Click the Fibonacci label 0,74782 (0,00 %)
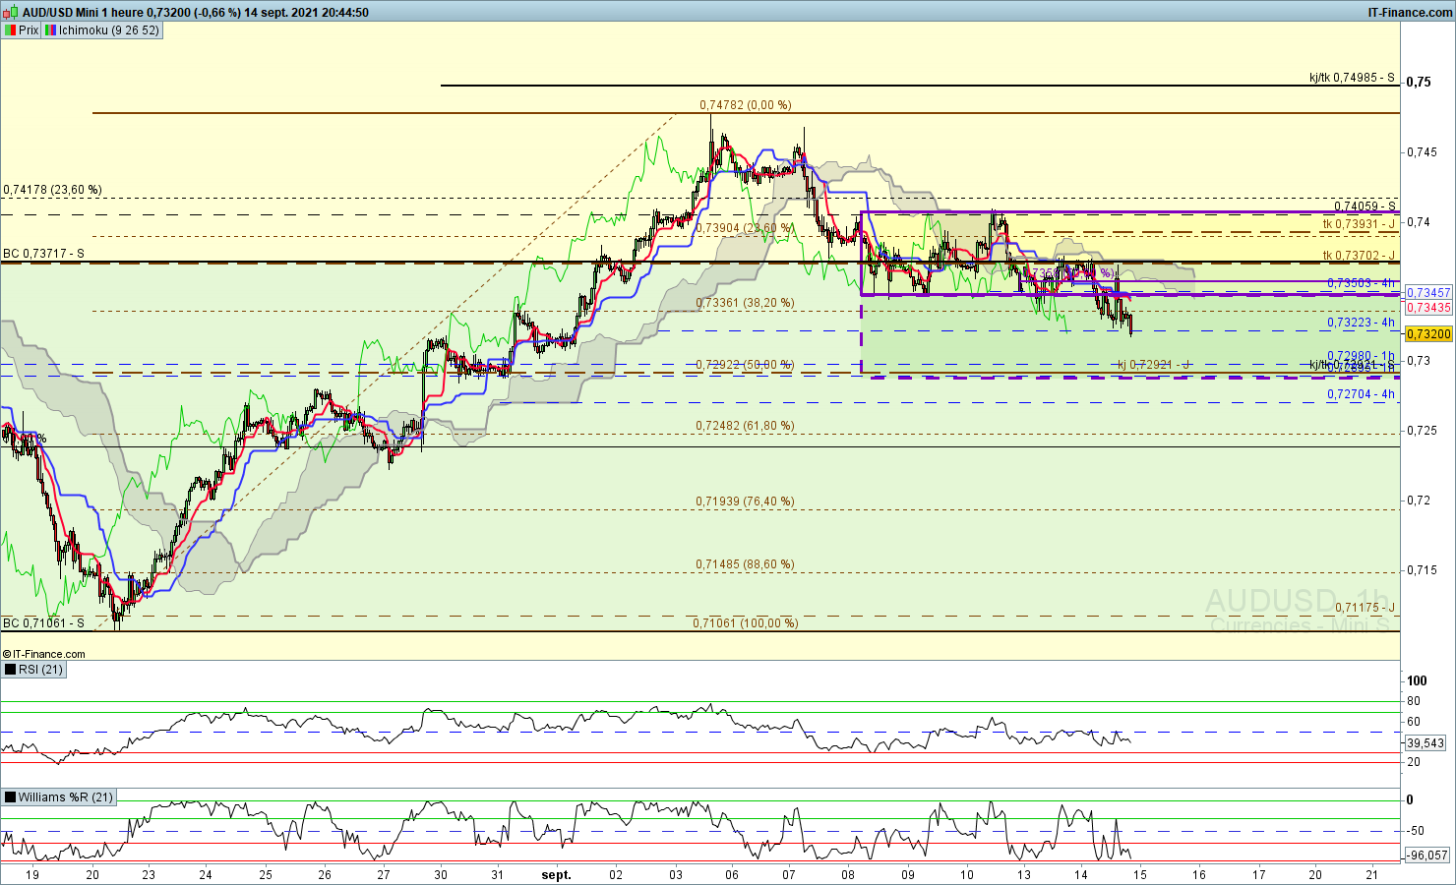Viewport: 1456px width, 885px height. (x=746, y=105)
